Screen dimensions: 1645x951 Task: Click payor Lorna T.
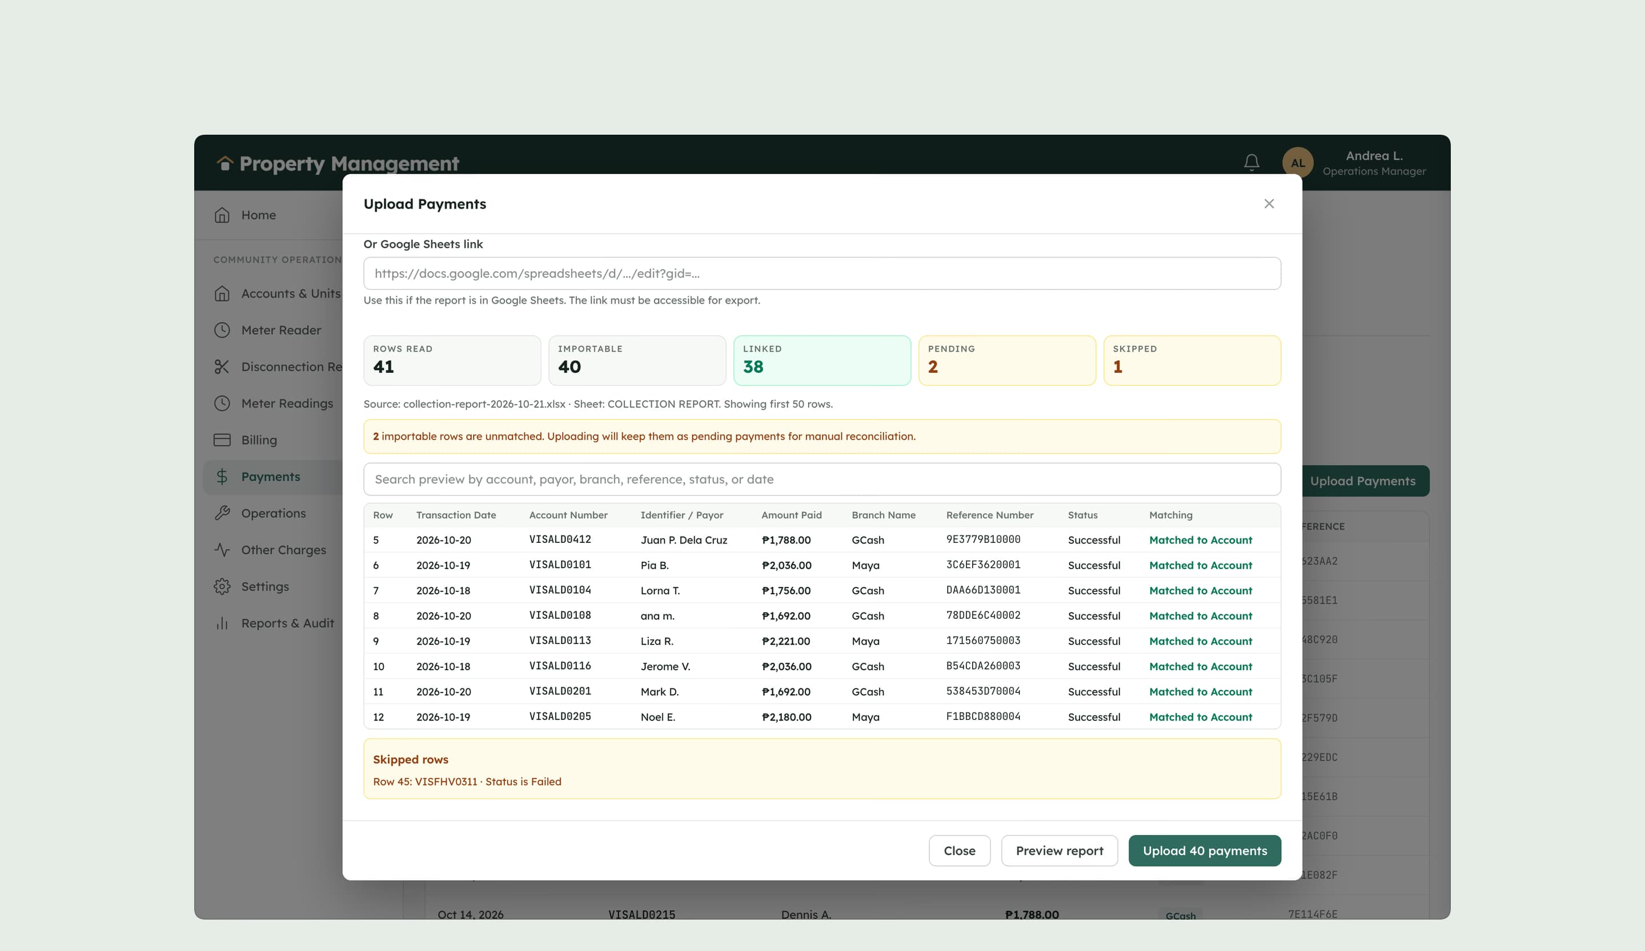point(660,590)
